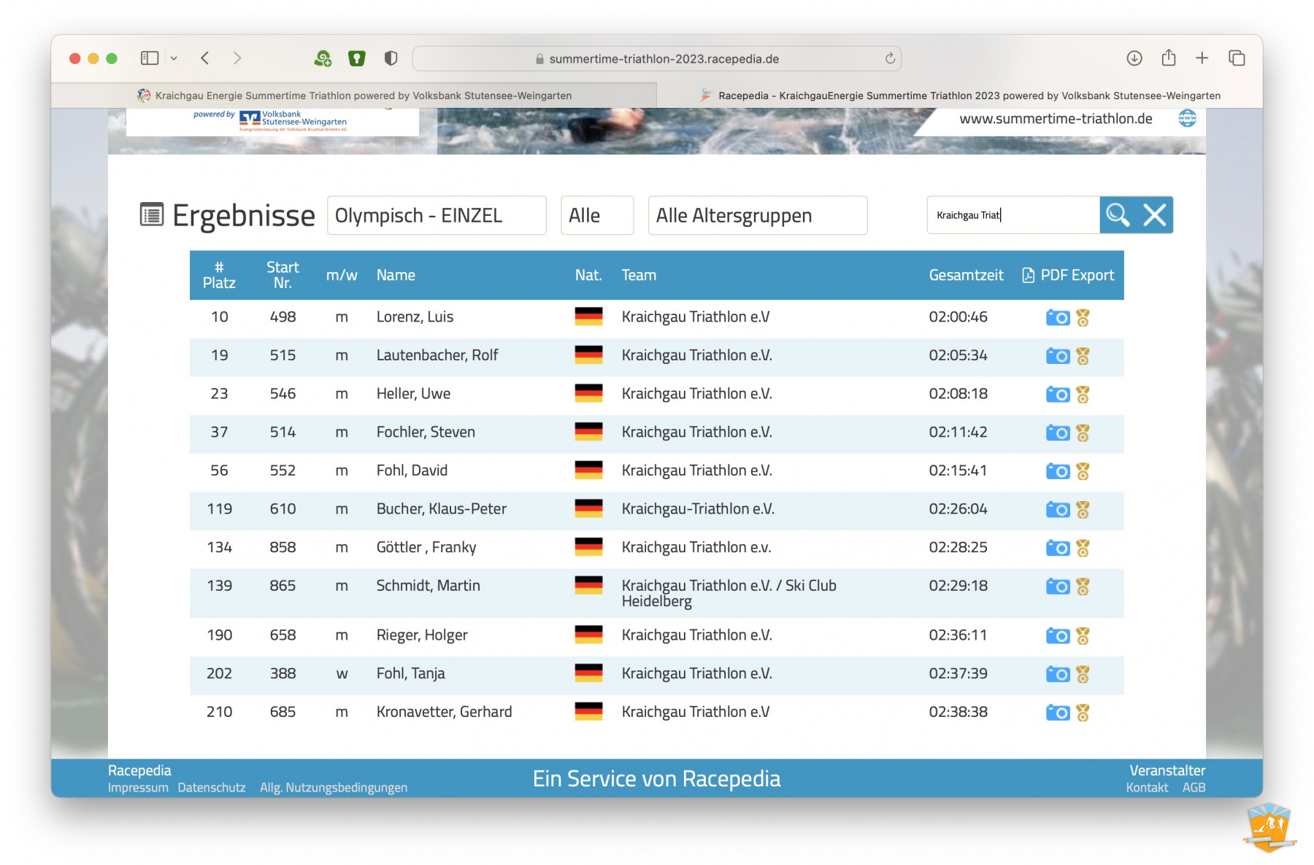Screen dimensions: 1314x865
Task: Click medal icon in Kronavetter, Gerhard row
Action: [1083, 713]
